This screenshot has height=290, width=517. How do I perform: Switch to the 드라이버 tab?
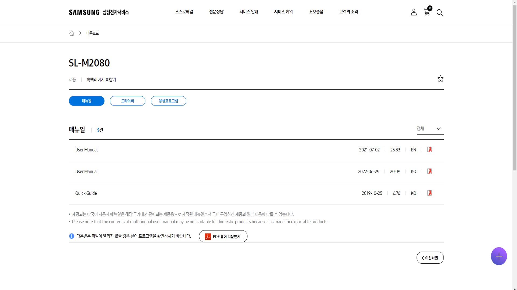coord(127,101)
